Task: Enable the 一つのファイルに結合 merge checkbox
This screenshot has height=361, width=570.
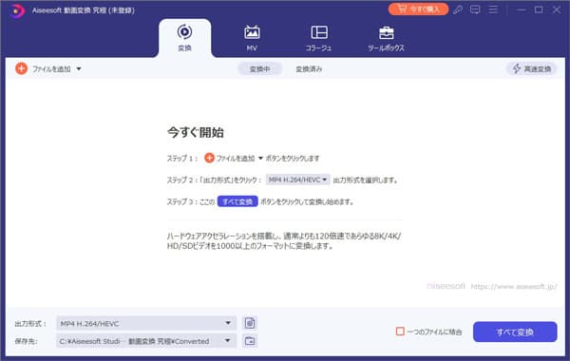Action: point(400,332)
